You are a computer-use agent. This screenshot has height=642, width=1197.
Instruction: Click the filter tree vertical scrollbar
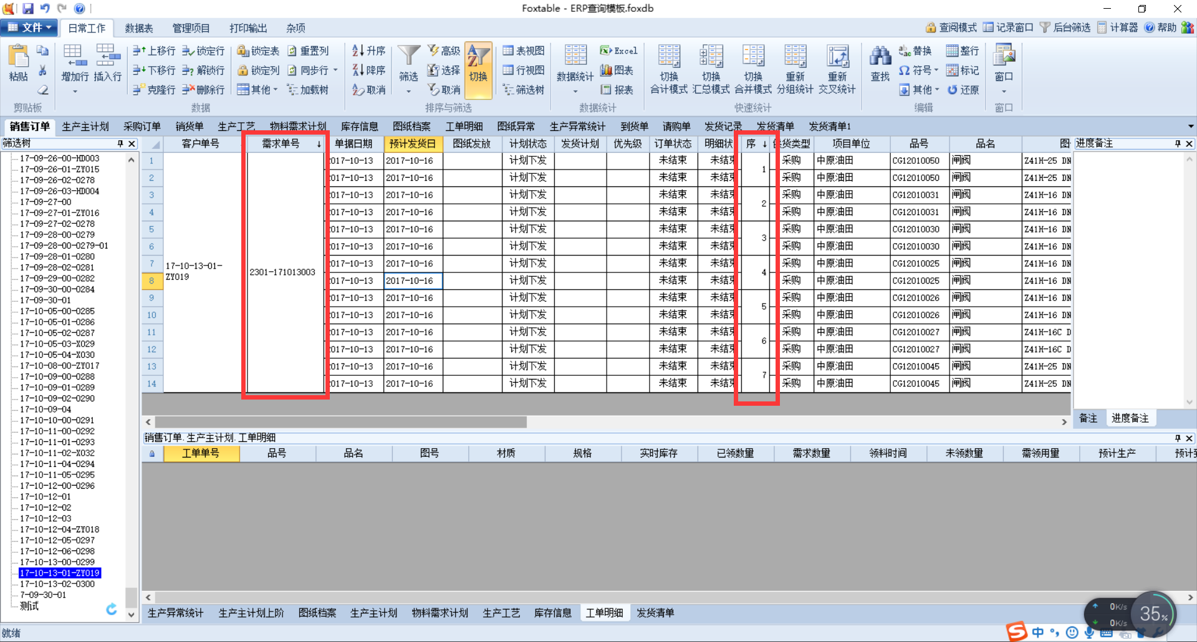click(x=131, y=597)
